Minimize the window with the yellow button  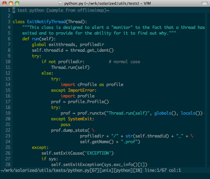[x=11, y=4]
